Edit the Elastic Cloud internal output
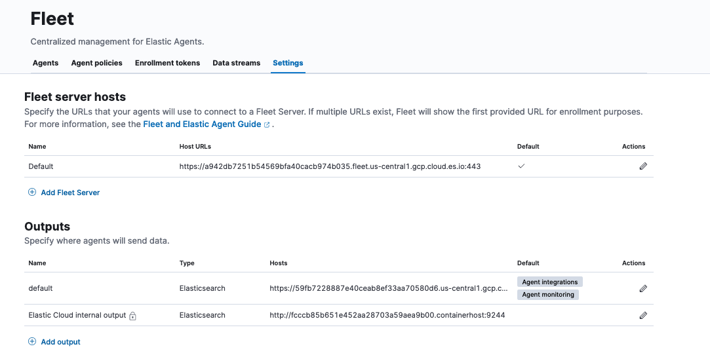The width and height of the screenshot is (710, 355). pyautogui.click(x=642, y=315)
